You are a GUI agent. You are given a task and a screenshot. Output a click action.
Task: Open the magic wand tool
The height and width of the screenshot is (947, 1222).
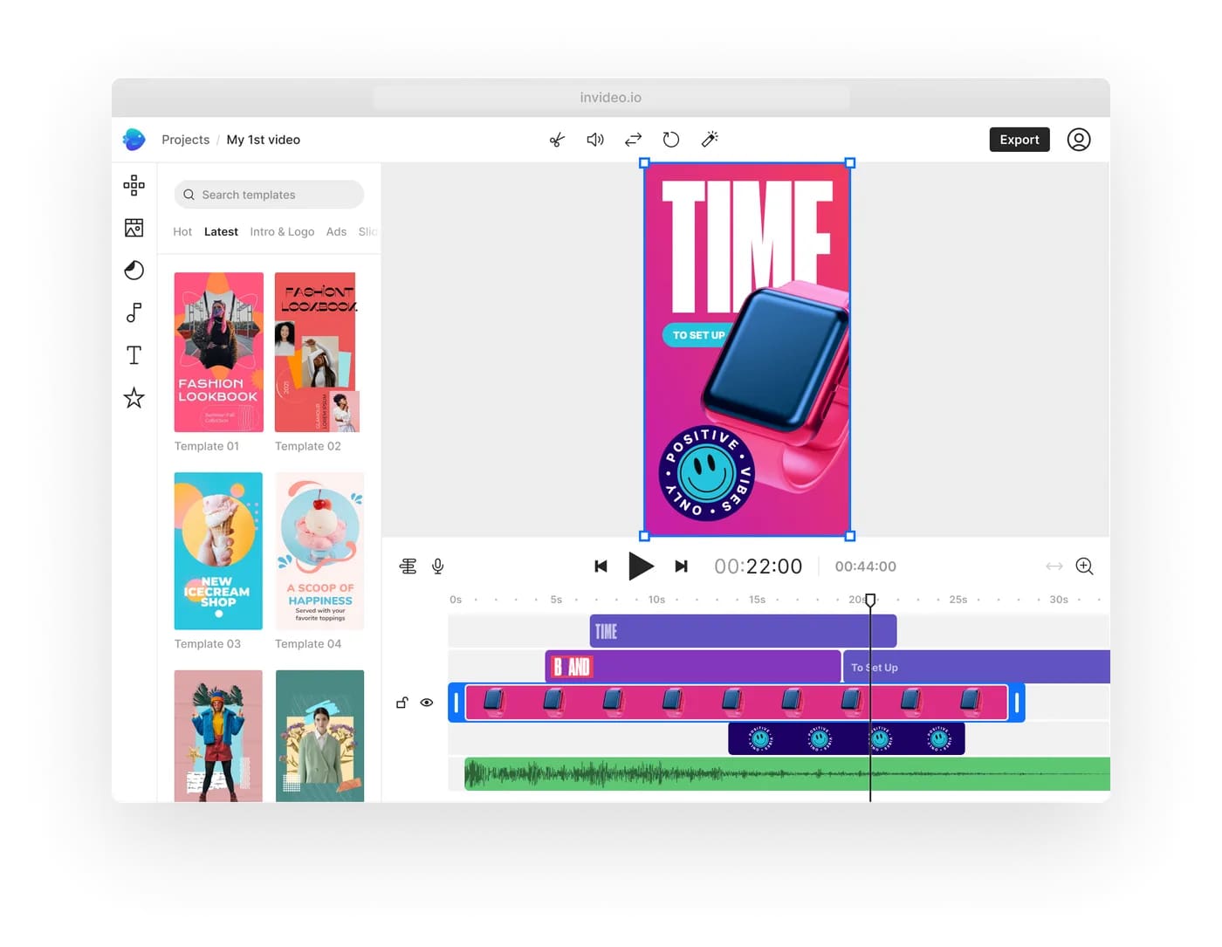710,140
